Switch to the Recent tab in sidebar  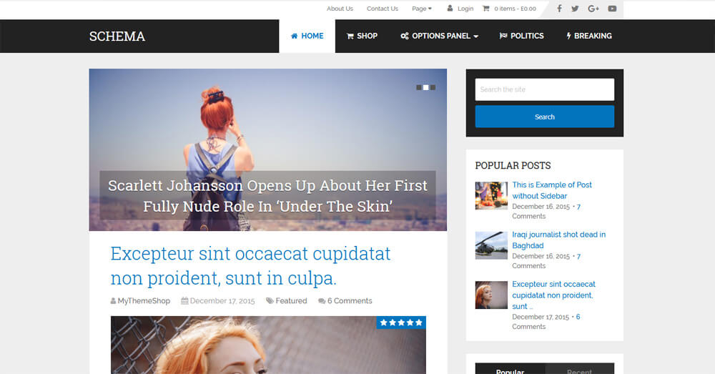coord(579,370)
